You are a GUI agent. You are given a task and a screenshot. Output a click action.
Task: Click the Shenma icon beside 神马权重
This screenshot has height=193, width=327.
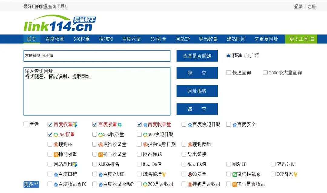point(56,155)
